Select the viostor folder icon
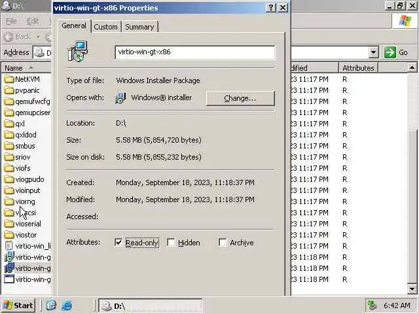This screenshot has height=314, width=419. tap(9, 235)
